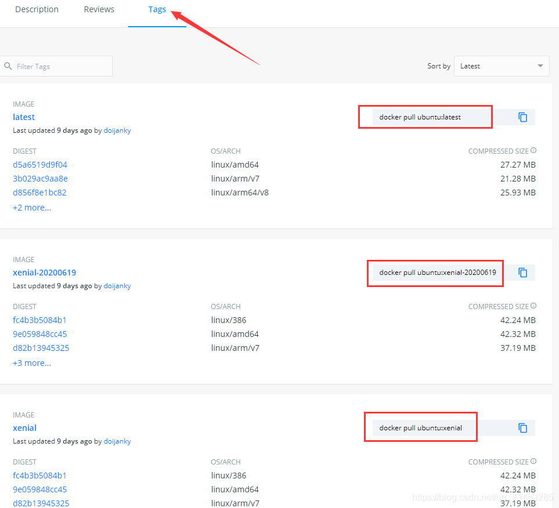559x508 pixels.
Task: Select the Tags tab
Action: pos(157,9)
